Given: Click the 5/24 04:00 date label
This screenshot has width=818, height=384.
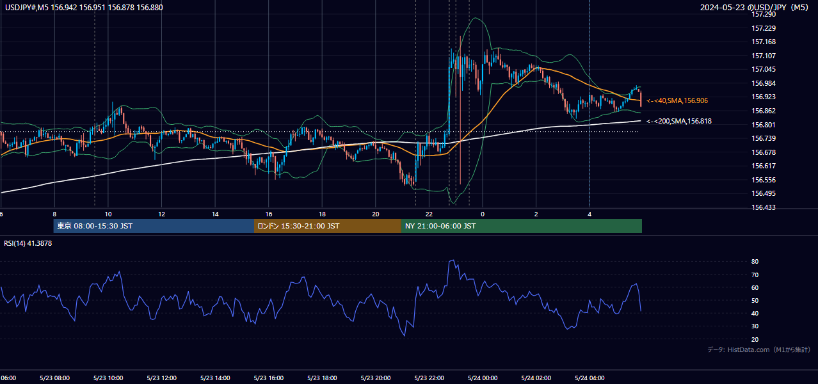Looking at the screenshot, I should [589, 378].
